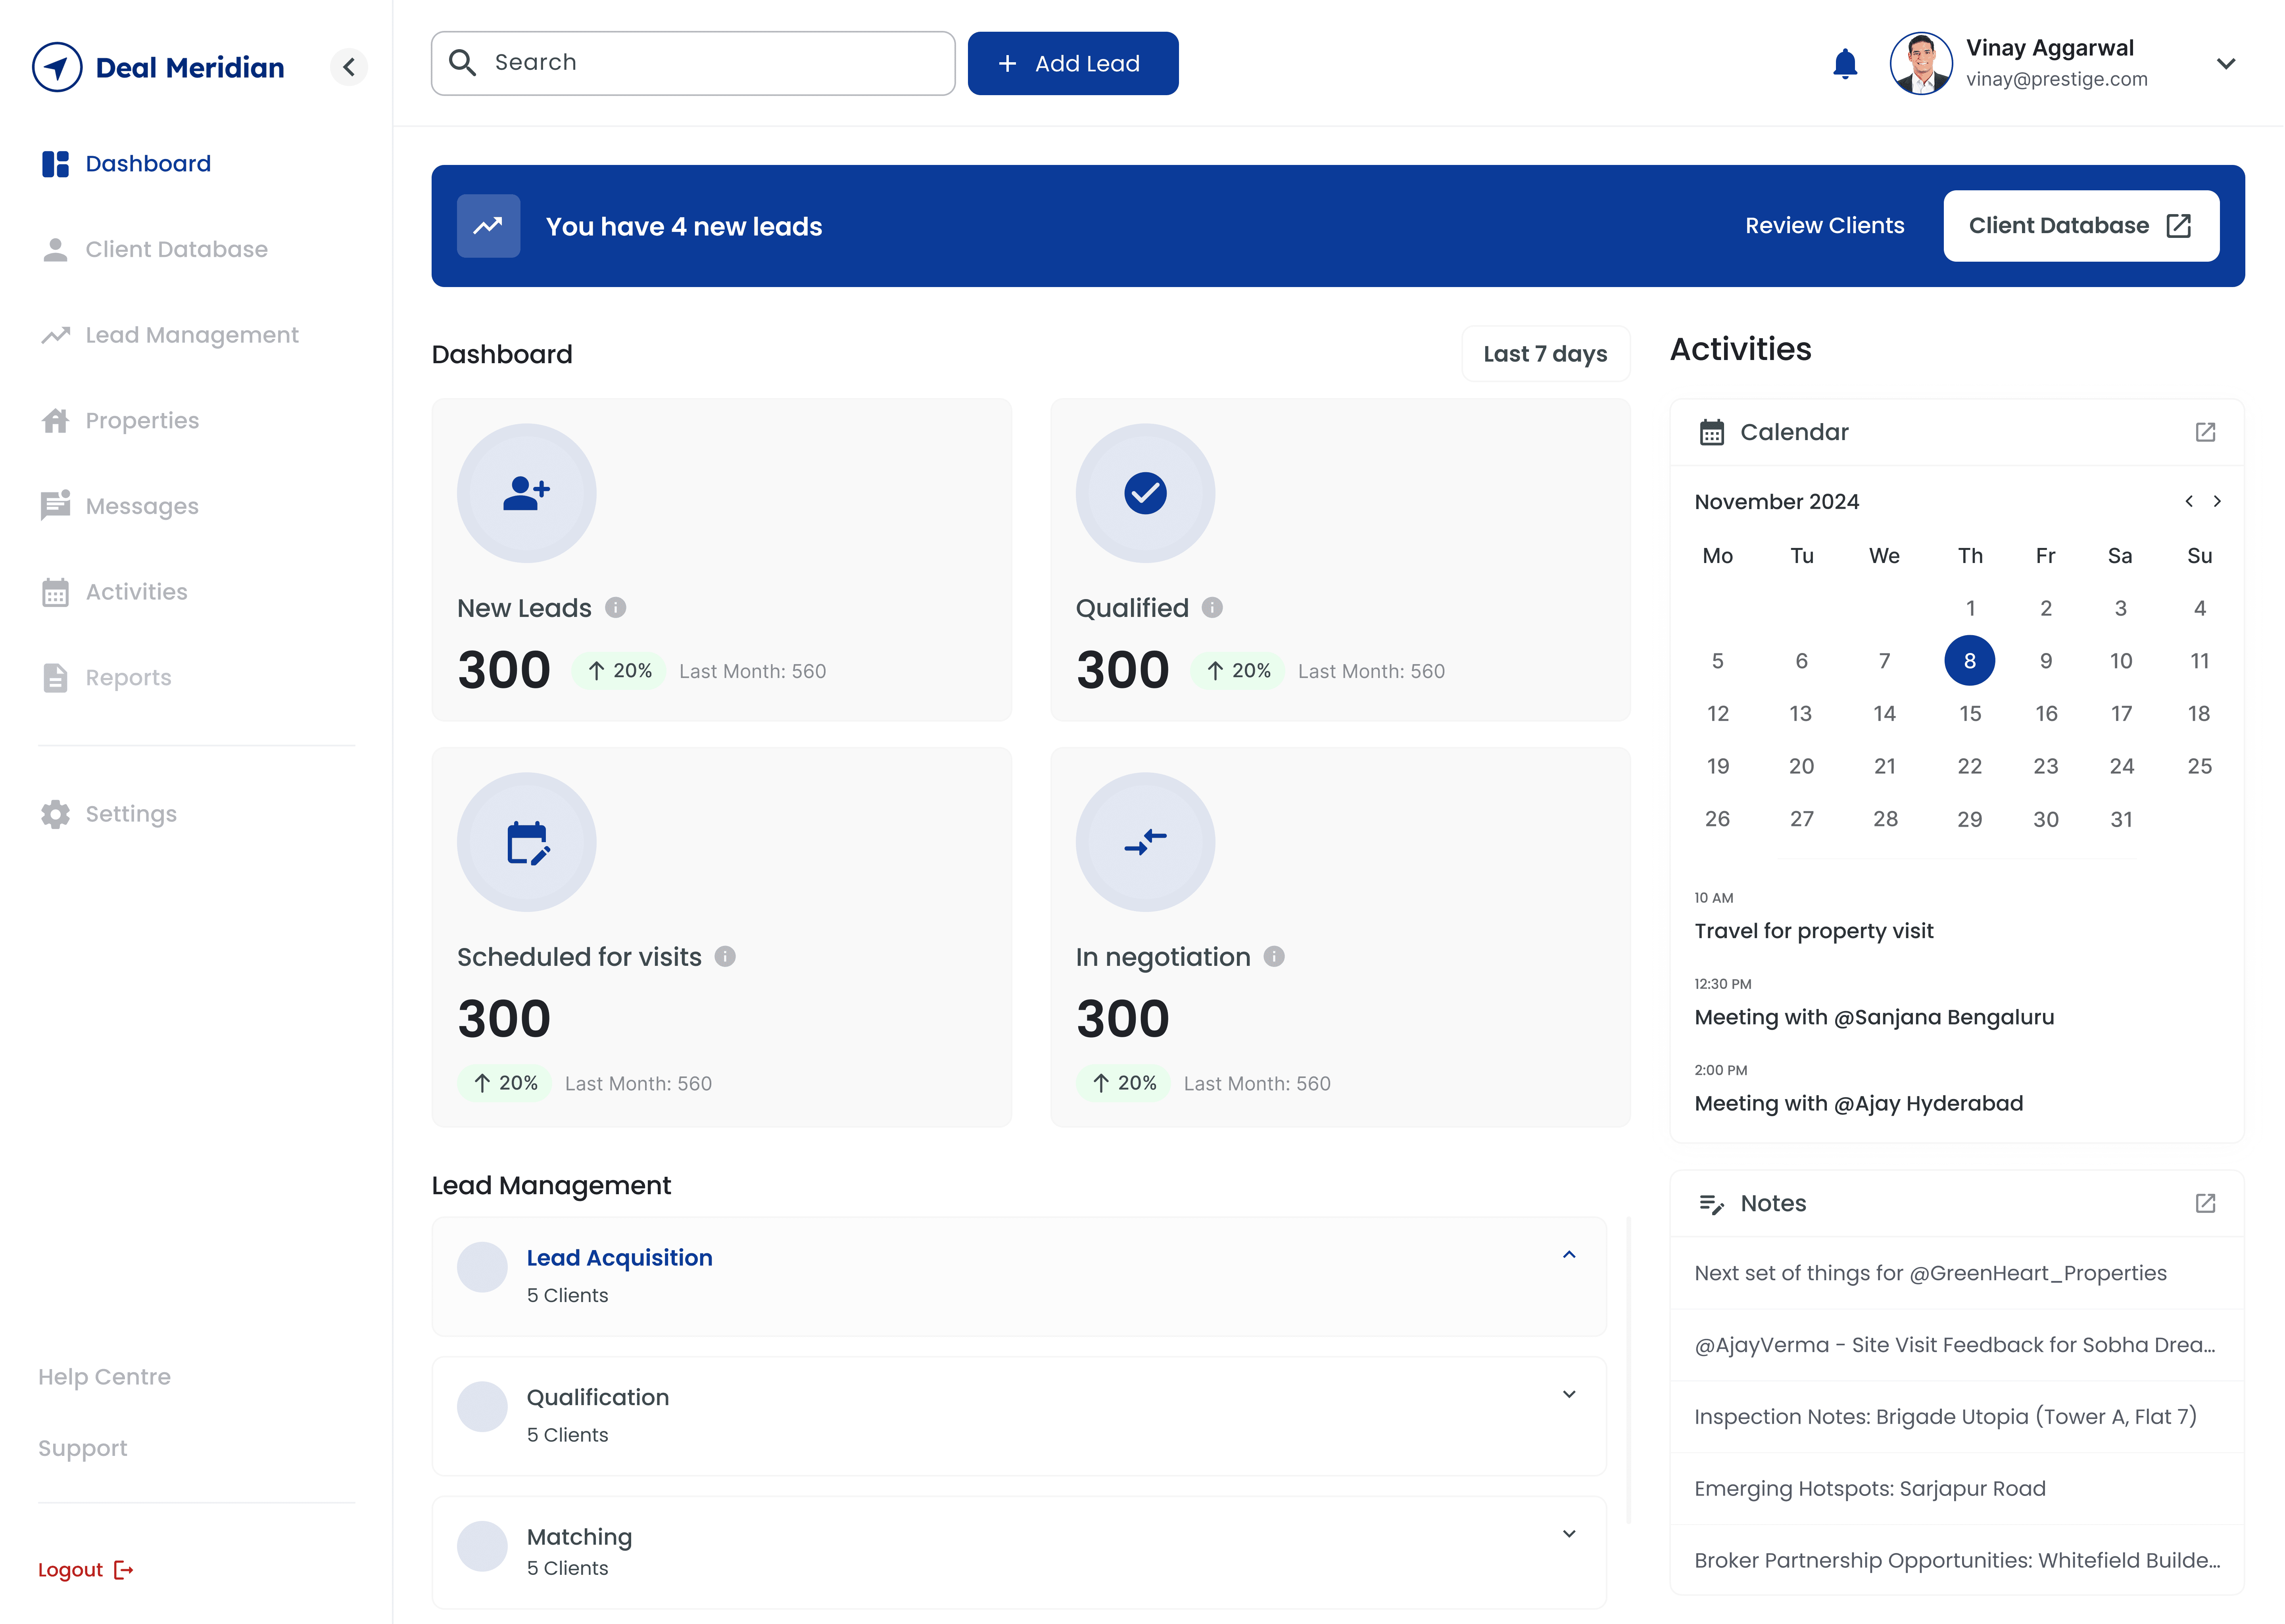The image size is (2285, 1624).
Task: Expand the Qualification section
Action: pos(1569,1394)
